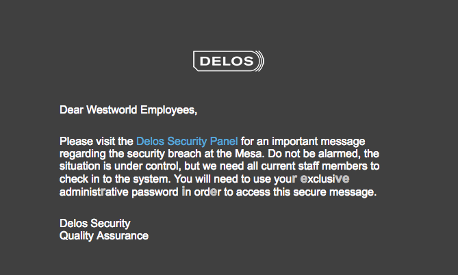458x275 pixels.
Task: Click the Delos logo at top
Action: point(229,62)
